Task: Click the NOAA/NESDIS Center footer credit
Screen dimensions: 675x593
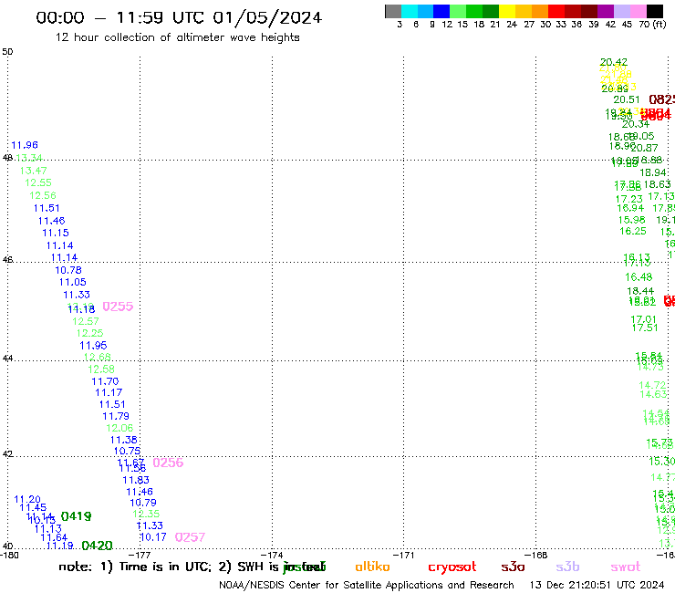Action: tap(367, 586)
